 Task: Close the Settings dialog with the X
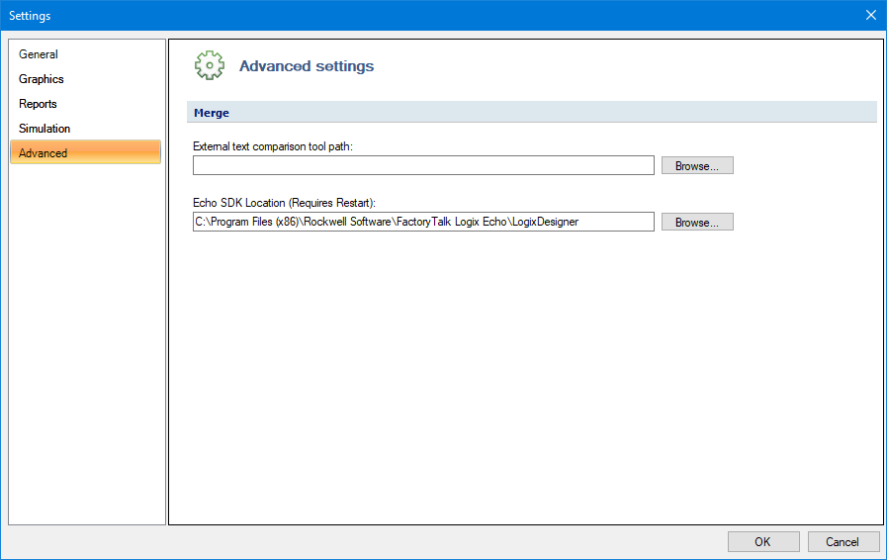point(870,15)
